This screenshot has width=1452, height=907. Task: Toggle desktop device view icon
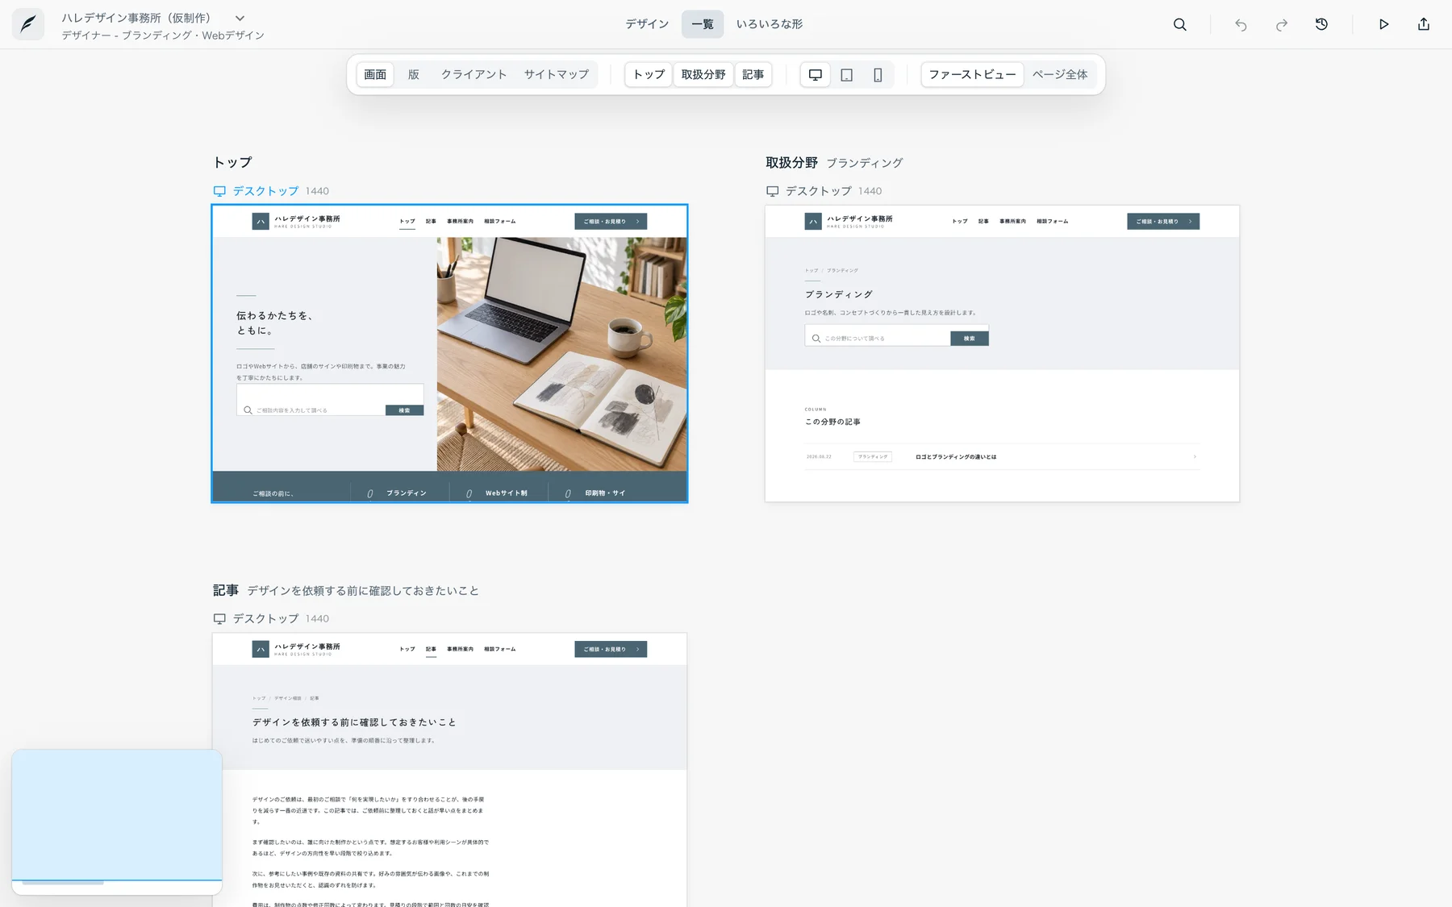click(x=816, y=74)
